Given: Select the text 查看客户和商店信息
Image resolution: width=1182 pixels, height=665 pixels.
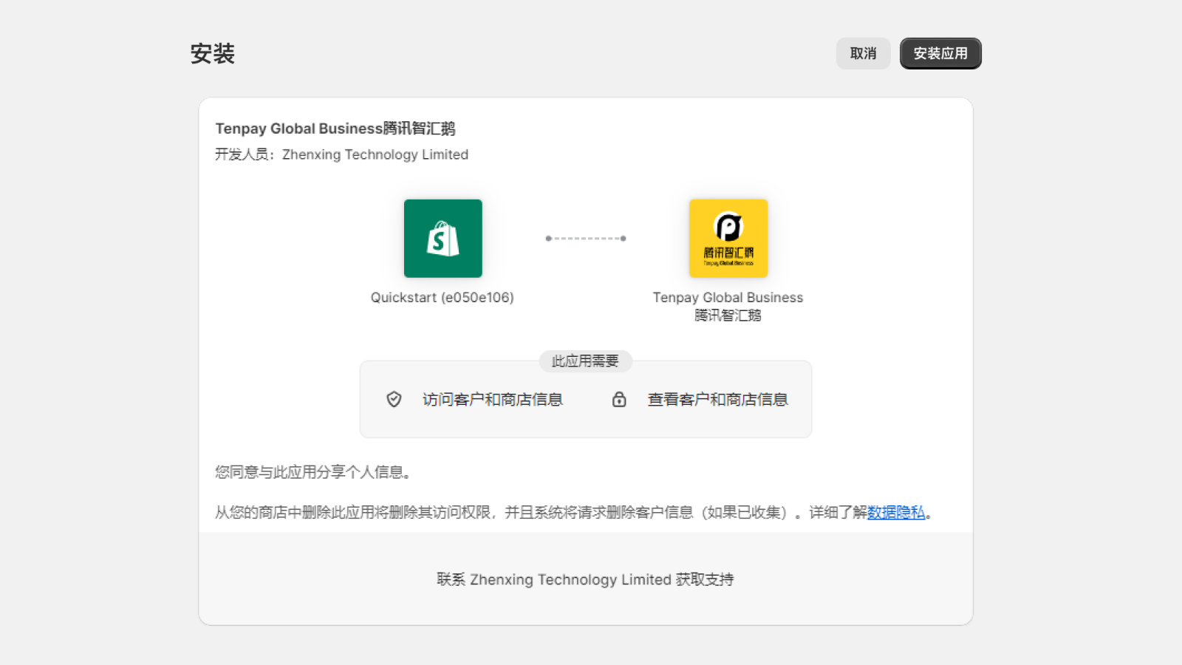Looking at the screenshot, I should click(718, 400).
